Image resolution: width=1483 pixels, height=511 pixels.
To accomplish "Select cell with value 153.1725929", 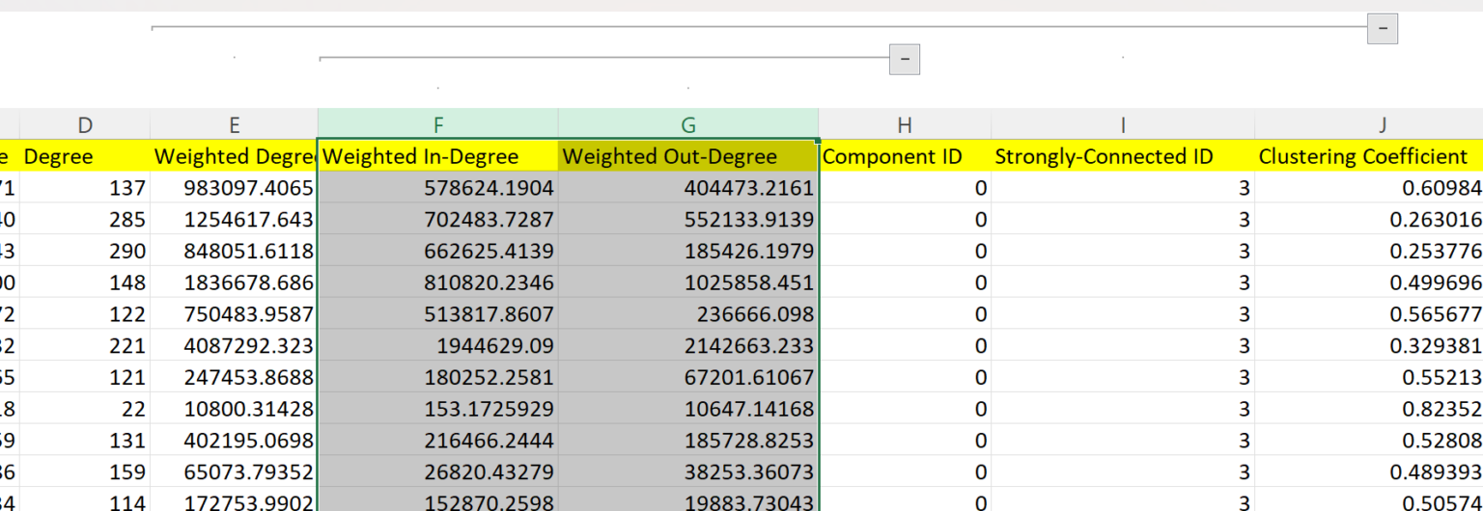I will (438, 408).
